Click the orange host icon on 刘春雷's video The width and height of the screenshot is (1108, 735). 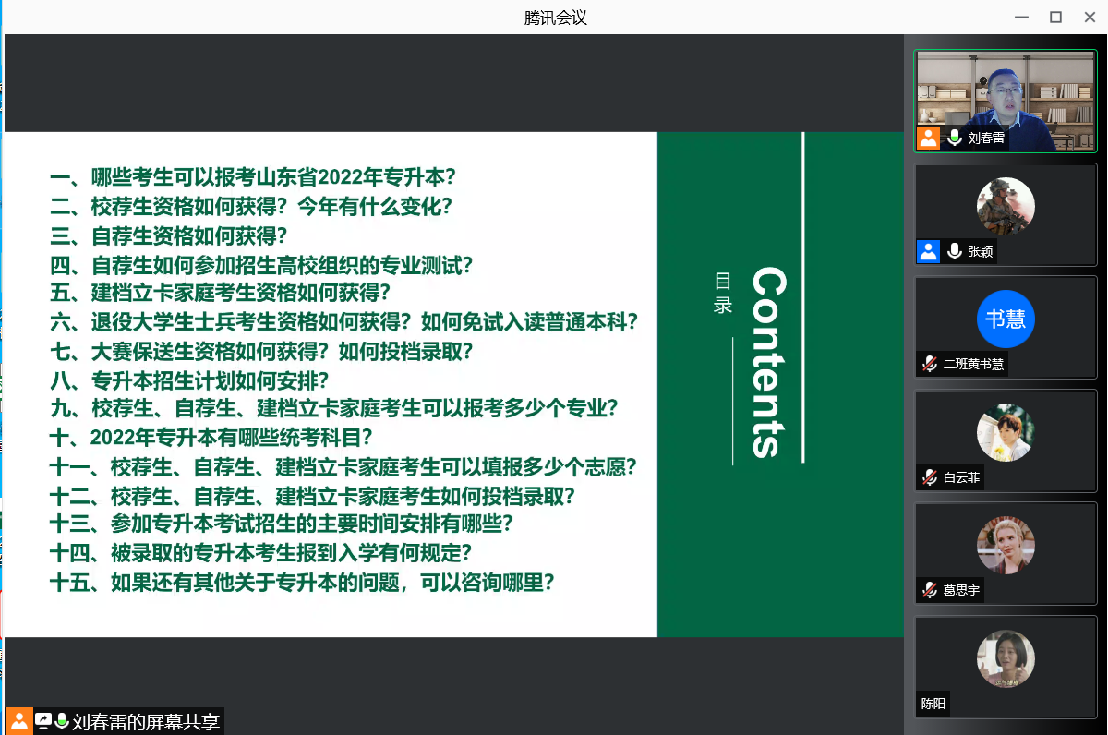[x=929, y=139]
